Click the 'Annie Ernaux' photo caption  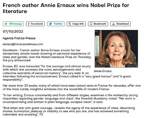pyautogui.click(x=103, y=71)
